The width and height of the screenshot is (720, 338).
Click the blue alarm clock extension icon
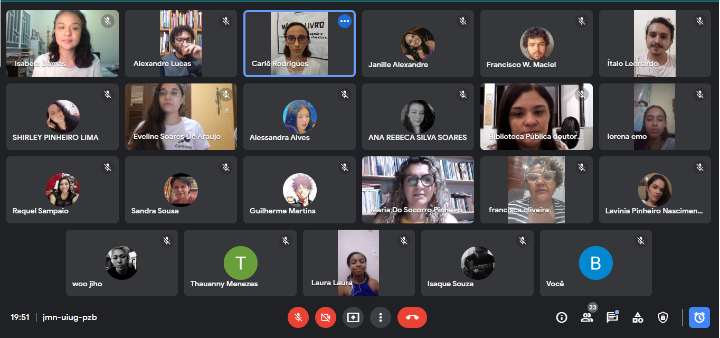click(x=699, y=317)
